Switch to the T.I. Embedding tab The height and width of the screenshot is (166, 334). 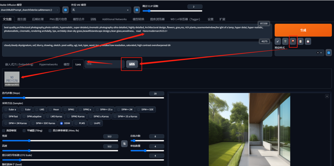[x=19, y=64]
